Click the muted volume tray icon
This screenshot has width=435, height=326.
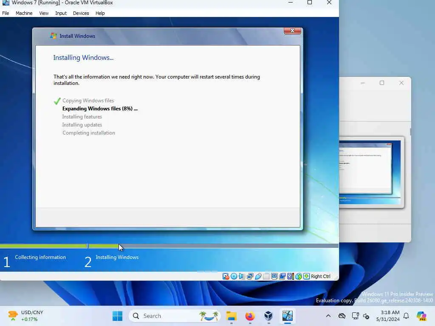click(x=366, y=316)
